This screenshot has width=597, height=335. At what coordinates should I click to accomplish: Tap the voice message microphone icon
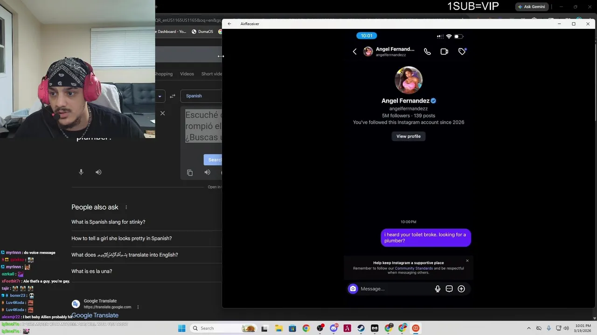(x=437, y=288)
